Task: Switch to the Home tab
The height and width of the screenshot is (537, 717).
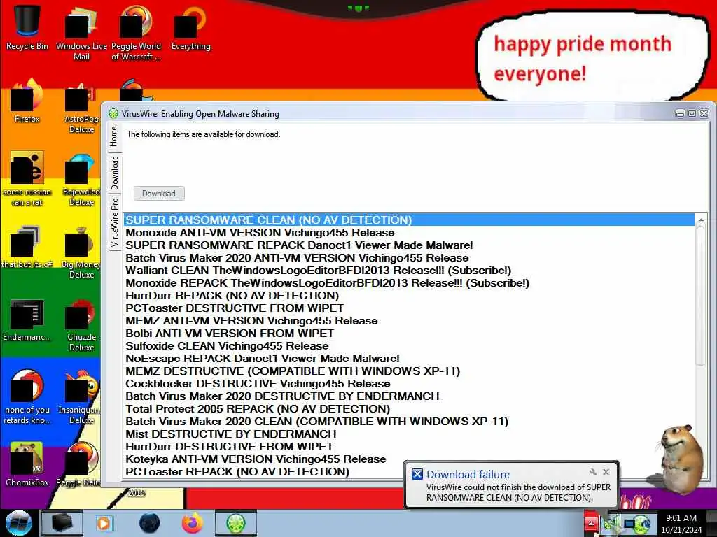Action: [x=114, y=136]
